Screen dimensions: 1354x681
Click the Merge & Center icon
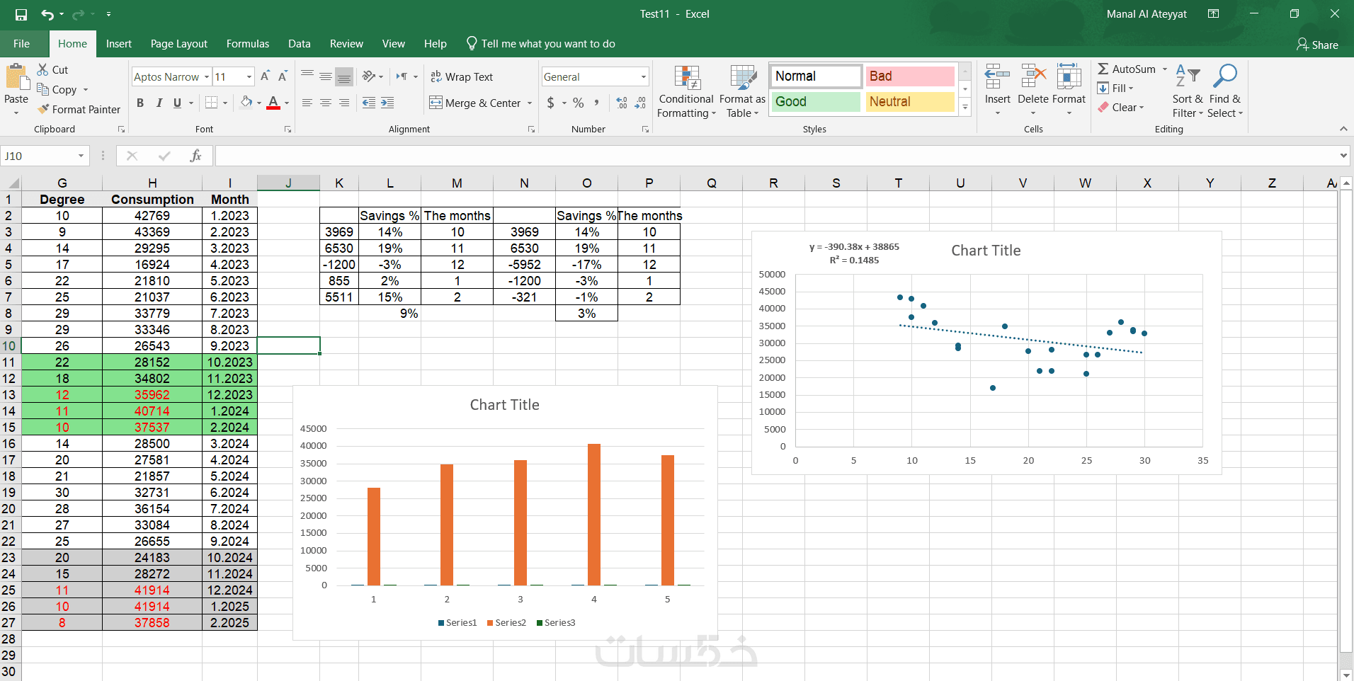click(x=436, y=103)
